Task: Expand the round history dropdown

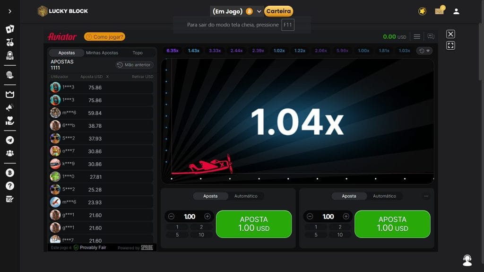Action: (x=425, y=51)
